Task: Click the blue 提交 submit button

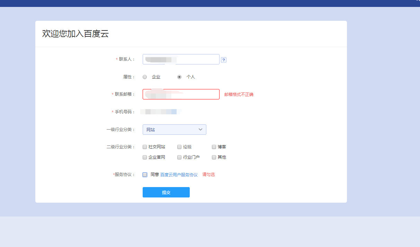Action: click(166, 192)
